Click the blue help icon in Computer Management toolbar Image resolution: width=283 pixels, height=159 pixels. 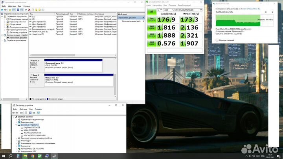(18, 10)
